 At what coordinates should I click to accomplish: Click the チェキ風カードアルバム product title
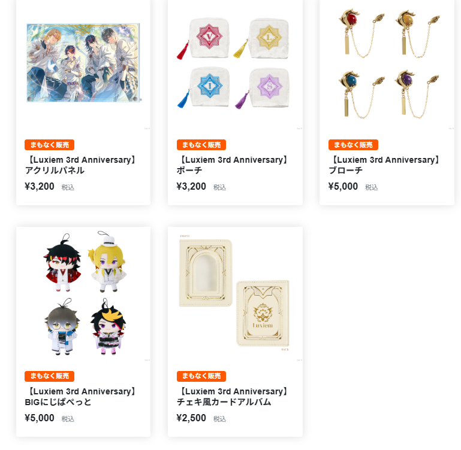[x=233, y=397]
